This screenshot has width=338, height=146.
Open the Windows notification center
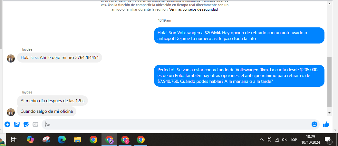coord(328,140)
